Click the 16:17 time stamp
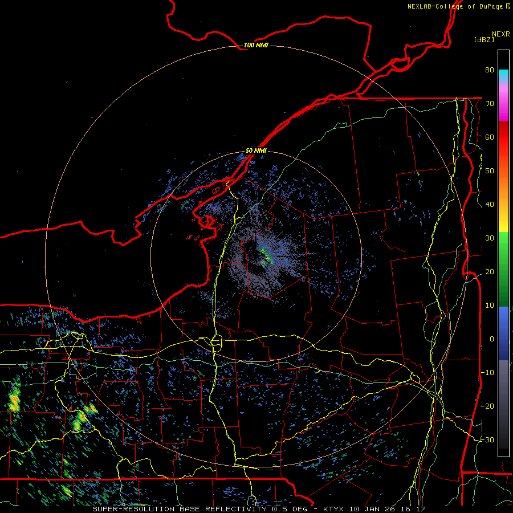513x513 pixels. [x=413, y=509]
